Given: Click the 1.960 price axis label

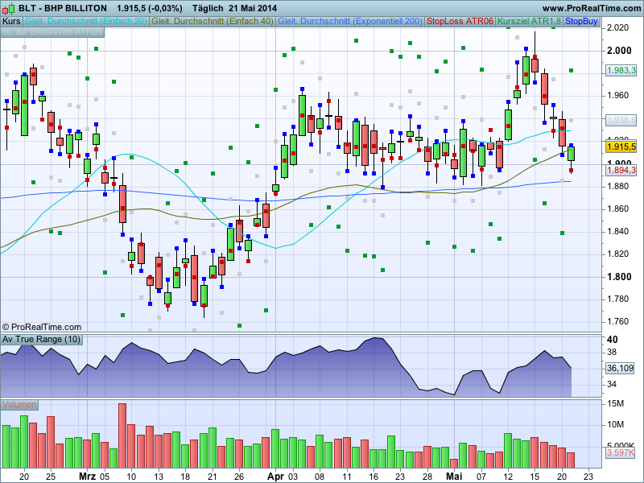Looking at the screenshot, I should (618, 95).
